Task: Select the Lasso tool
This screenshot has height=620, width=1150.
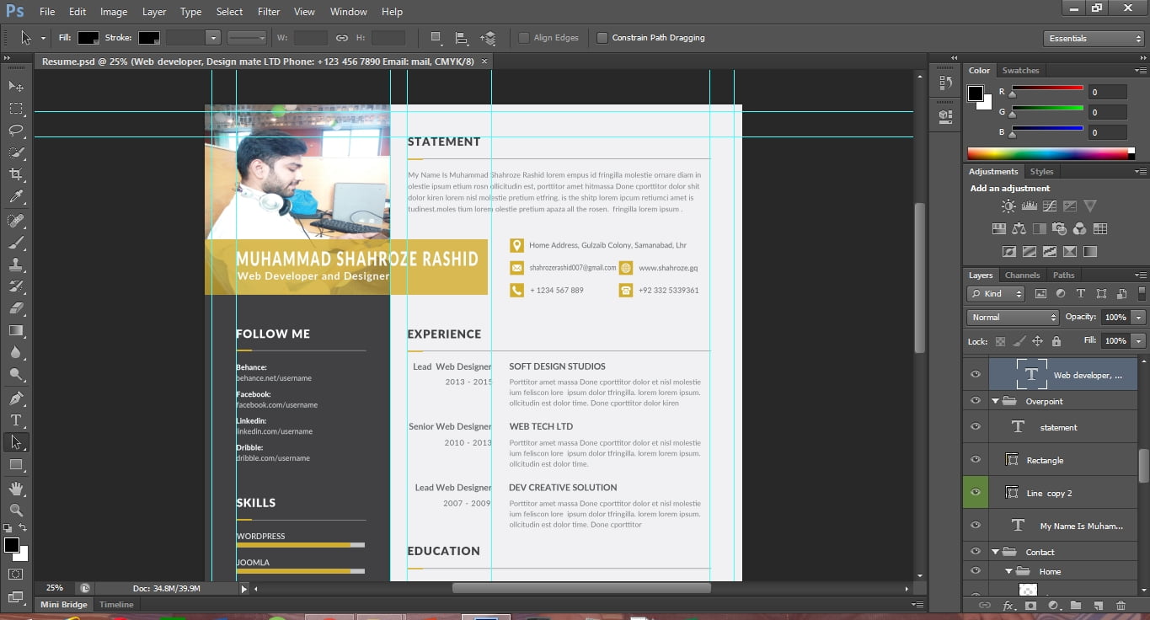Action: (x=16, y=131)
